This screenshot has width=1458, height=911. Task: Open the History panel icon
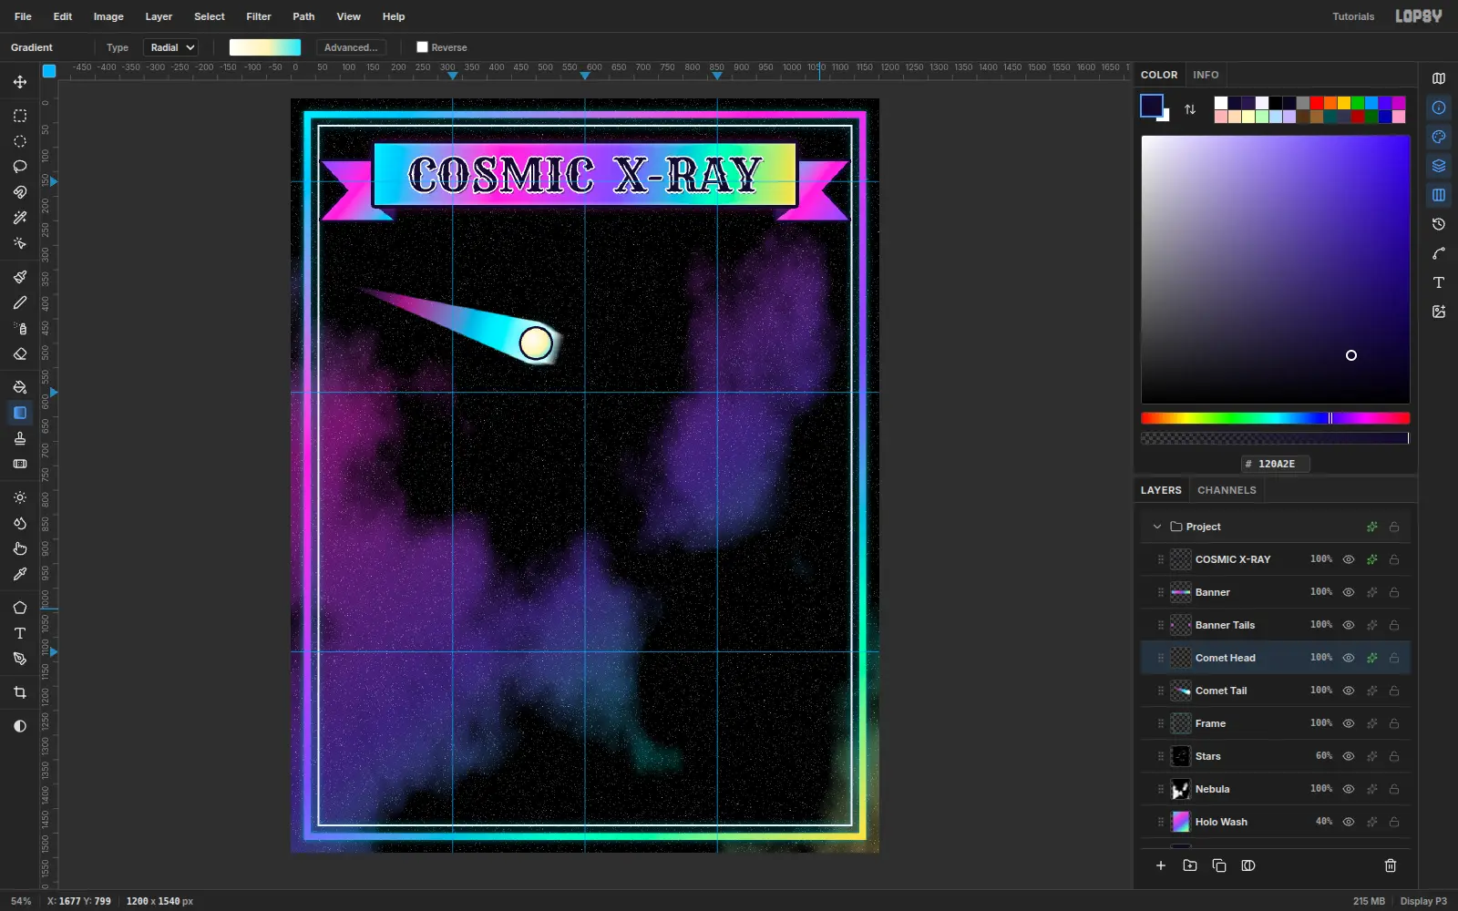pos(1439,224)
